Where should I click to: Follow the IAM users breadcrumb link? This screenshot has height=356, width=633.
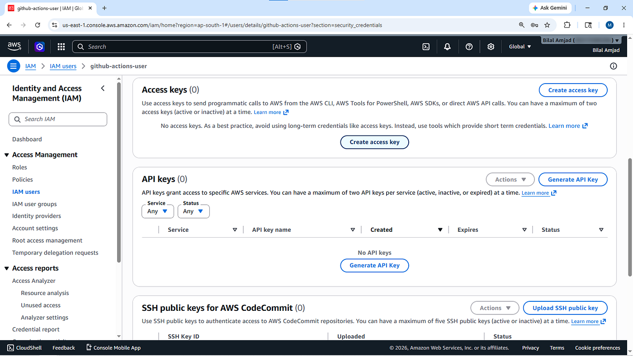coord(63,66)
